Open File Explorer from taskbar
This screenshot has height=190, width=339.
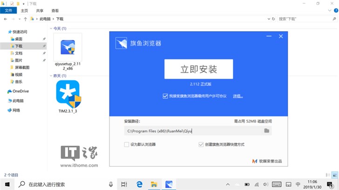154,184
